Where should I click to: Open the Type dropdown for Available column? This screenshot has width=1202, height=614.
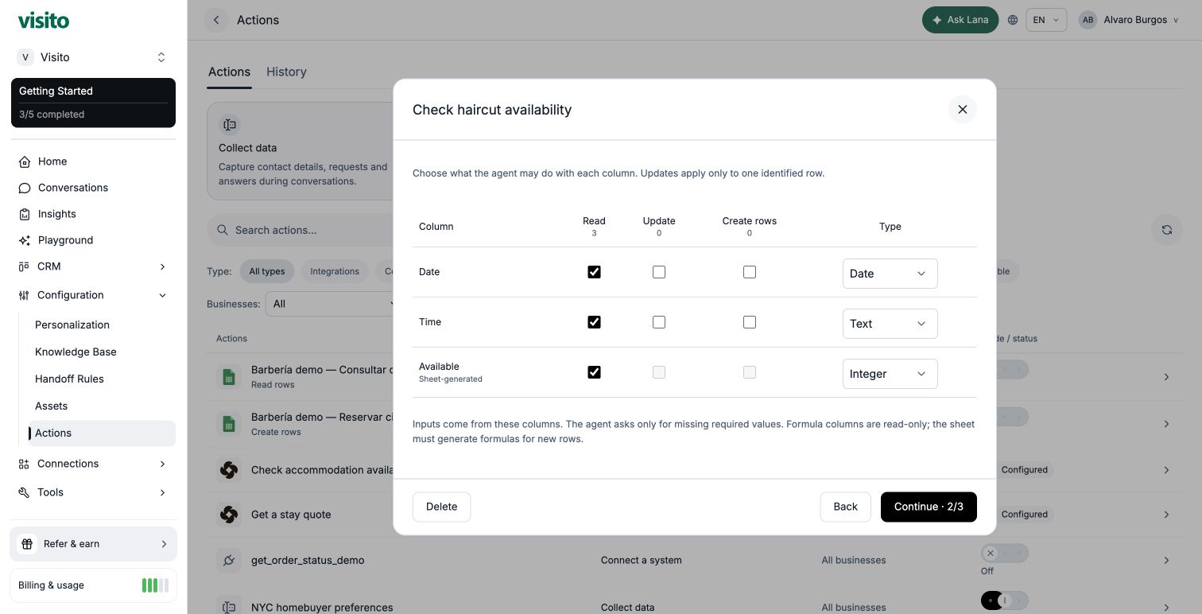pyautogui.click(x=890, y=374)
